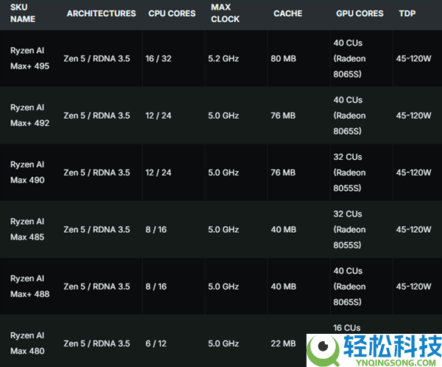442x367 pixels.
Task: Click Zen 5 / RDNA 3.5 in Max+ 492 row
Action: coord(97,116)
